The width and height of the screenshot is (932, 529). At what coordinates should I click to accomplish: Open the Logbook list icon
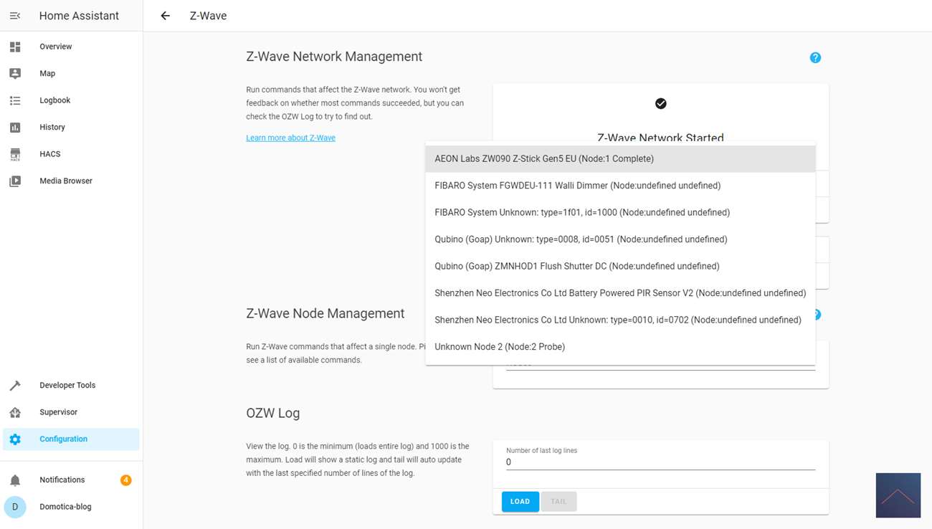[15, 100]
